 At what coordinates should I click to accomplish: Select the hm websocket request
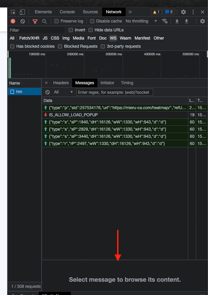point(25,92)
